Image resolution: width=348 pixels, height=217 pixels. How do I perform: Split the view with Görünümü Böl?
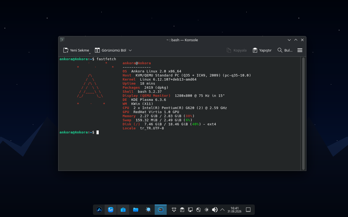click(110, 50)
